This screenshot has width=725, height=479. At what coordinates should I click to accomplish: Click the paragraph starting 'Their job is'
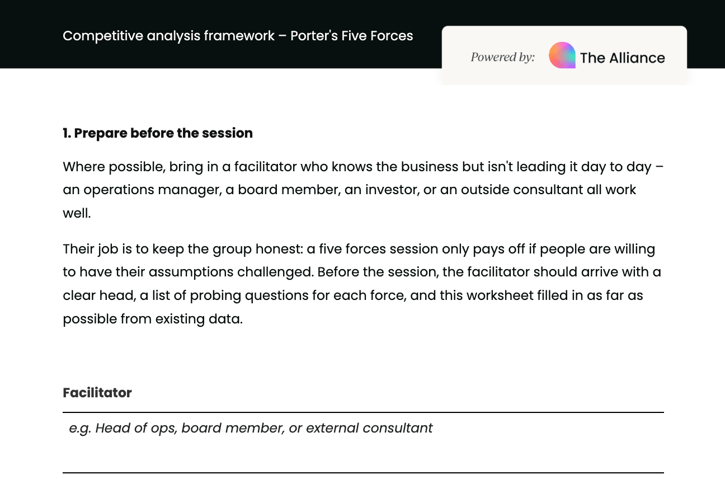[362, 284]
